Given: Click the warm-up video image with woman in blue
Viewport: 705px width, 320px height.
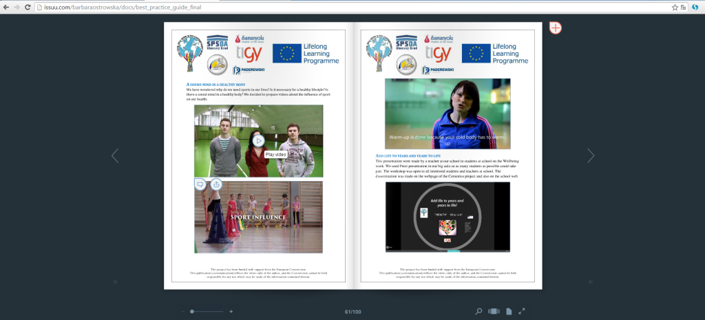Looking at the screenshot, I should (448, 114).
